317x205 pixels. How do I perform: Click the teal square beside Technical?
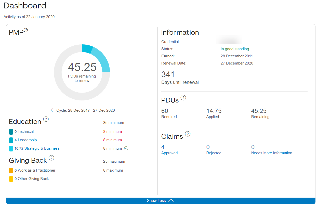coord(11,132)
